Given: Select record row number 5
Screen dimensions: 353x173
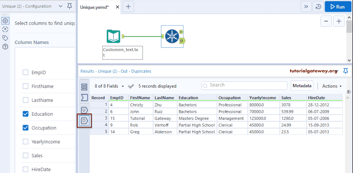Looking at the screenshot, I should point(99,132).
